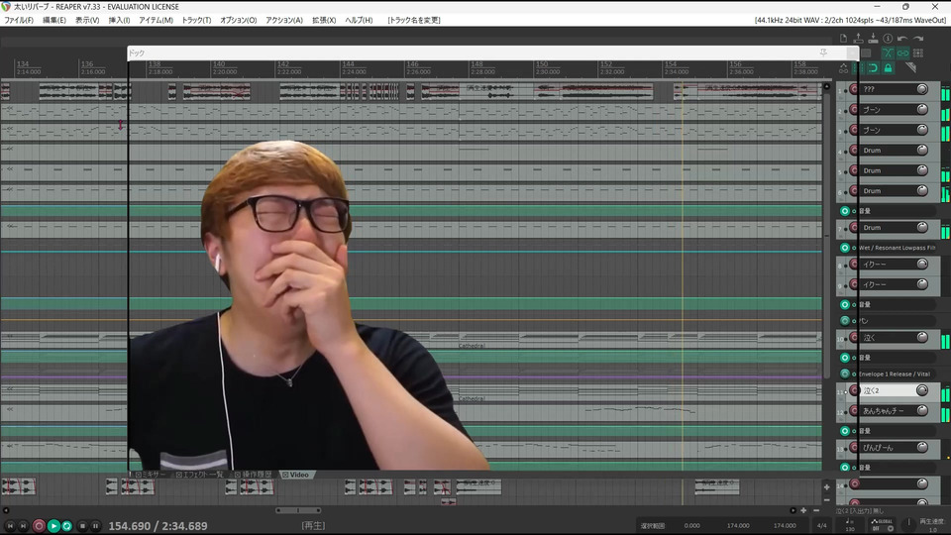
Task: Click volume knob on track 11 泣く2
Action: pyautogui.click(x=922, y=390)
